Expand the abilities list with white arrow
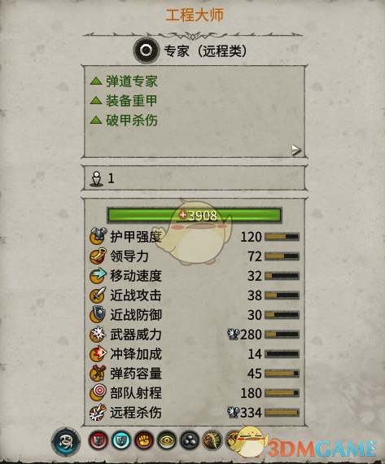 click(x=295, y=150)
